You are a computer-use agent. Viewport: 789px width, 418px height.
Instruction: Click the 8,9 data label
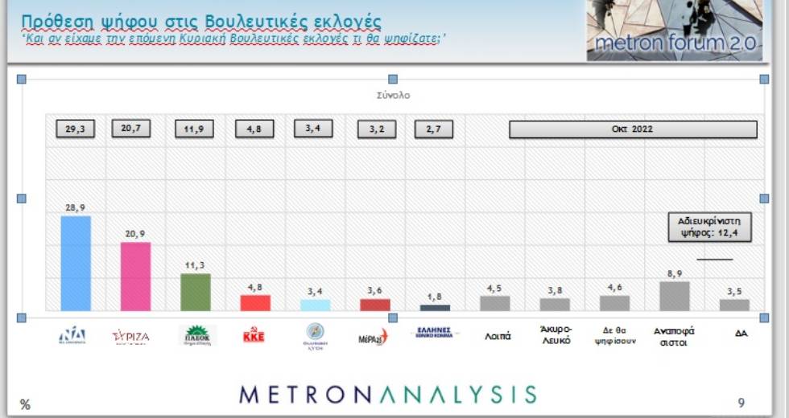pos(675,274)
